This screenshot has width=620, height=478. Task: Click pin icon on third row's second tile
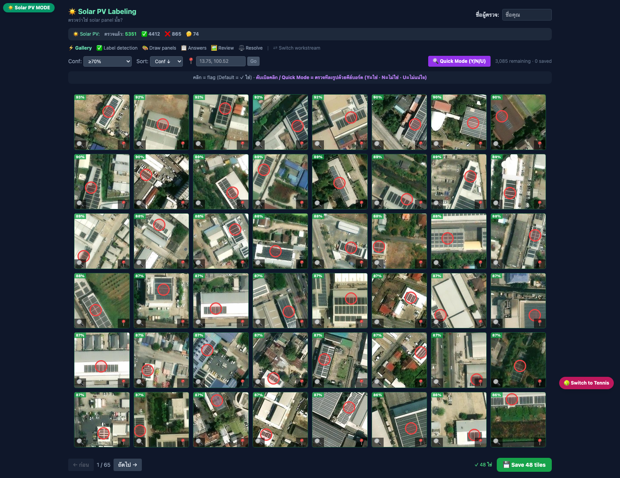click(x=183, y=264)
